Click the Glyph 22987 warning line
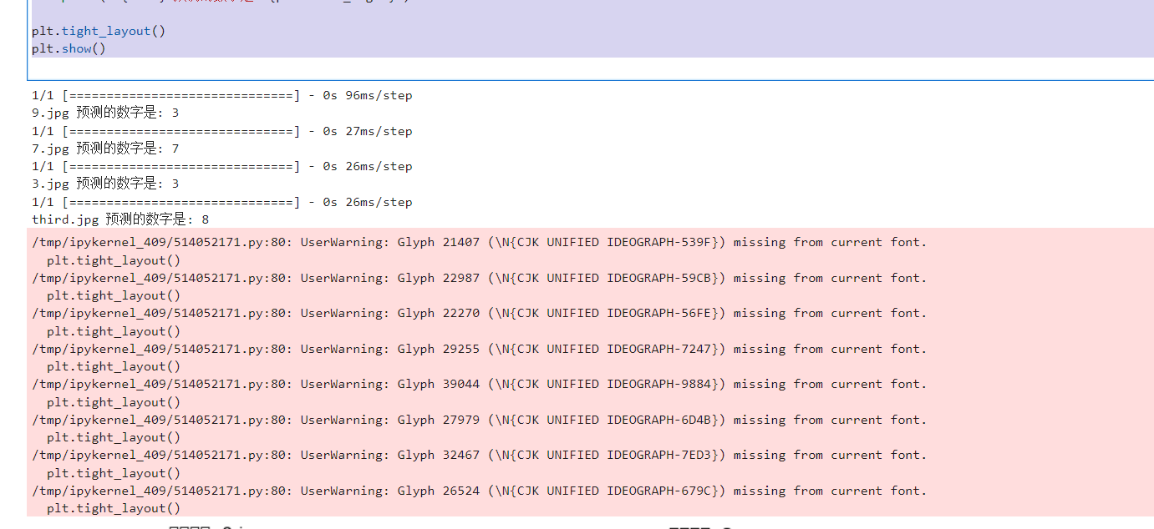Viewport: 1154px width, 529px height. click(x=480, y=278)
